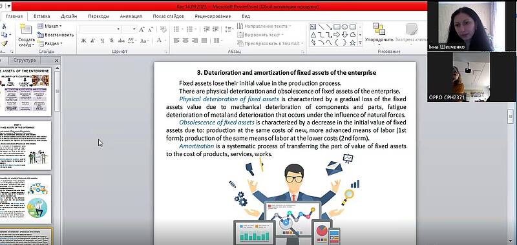Select the oval shape in shapes gallery
517x245 pixels.
click(x=344, y=27)
